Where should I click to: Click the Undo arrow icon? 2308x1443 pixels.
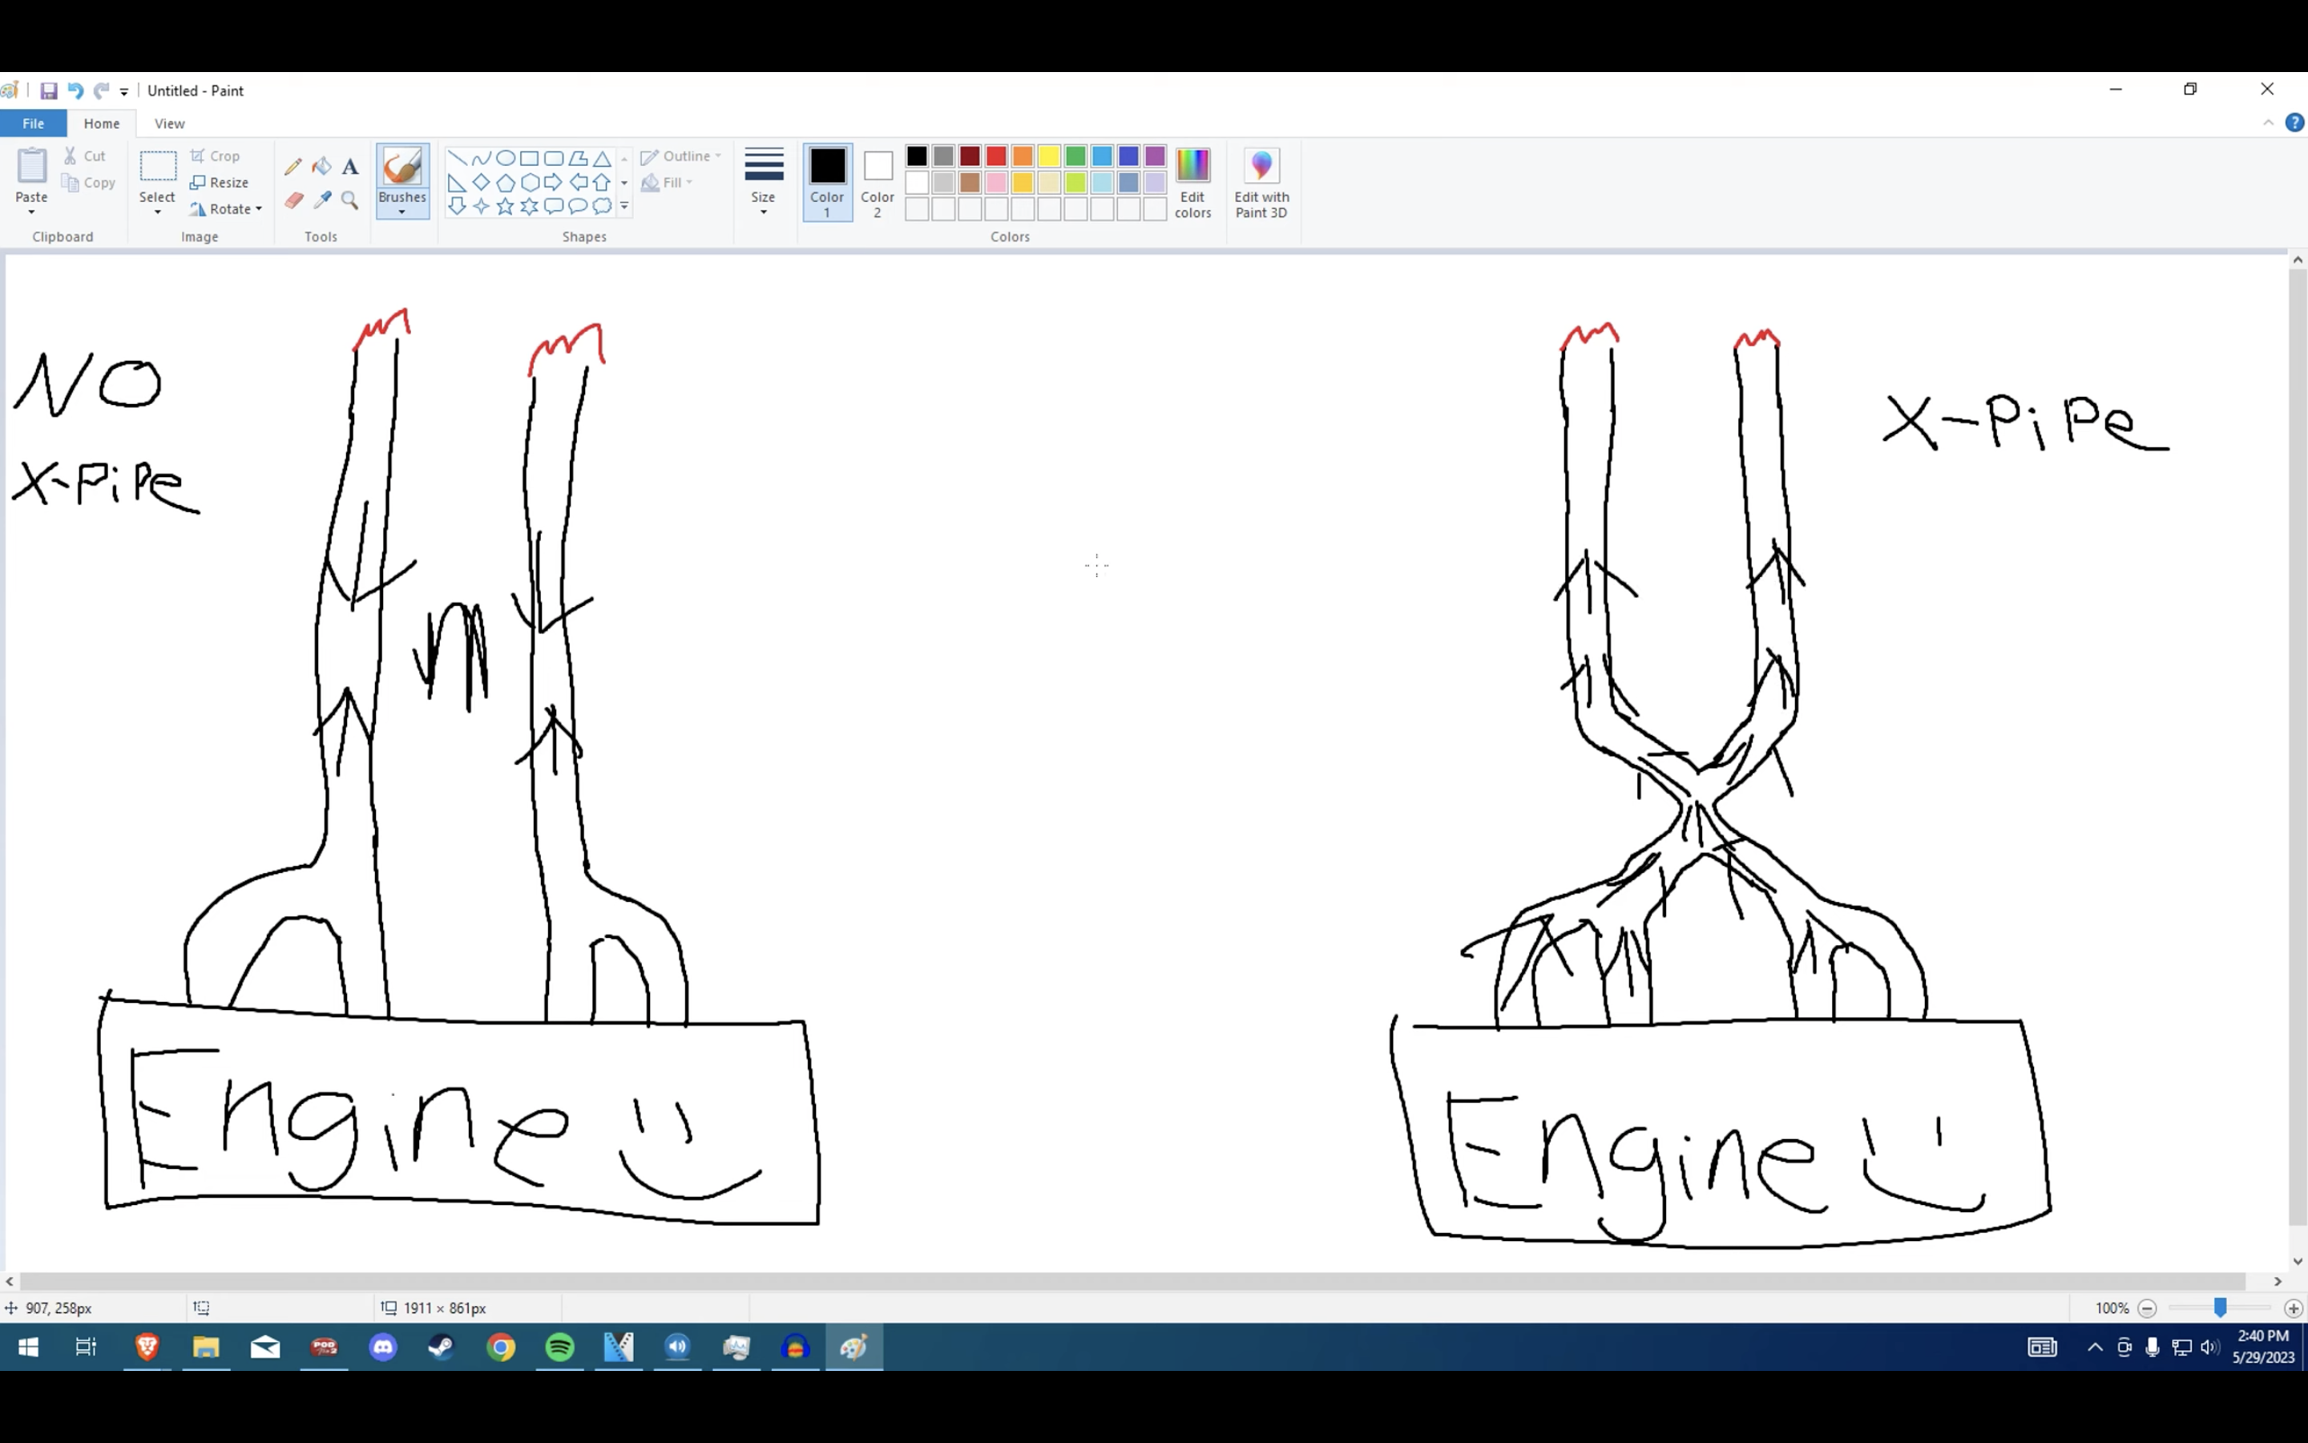(x=75, y=91)
